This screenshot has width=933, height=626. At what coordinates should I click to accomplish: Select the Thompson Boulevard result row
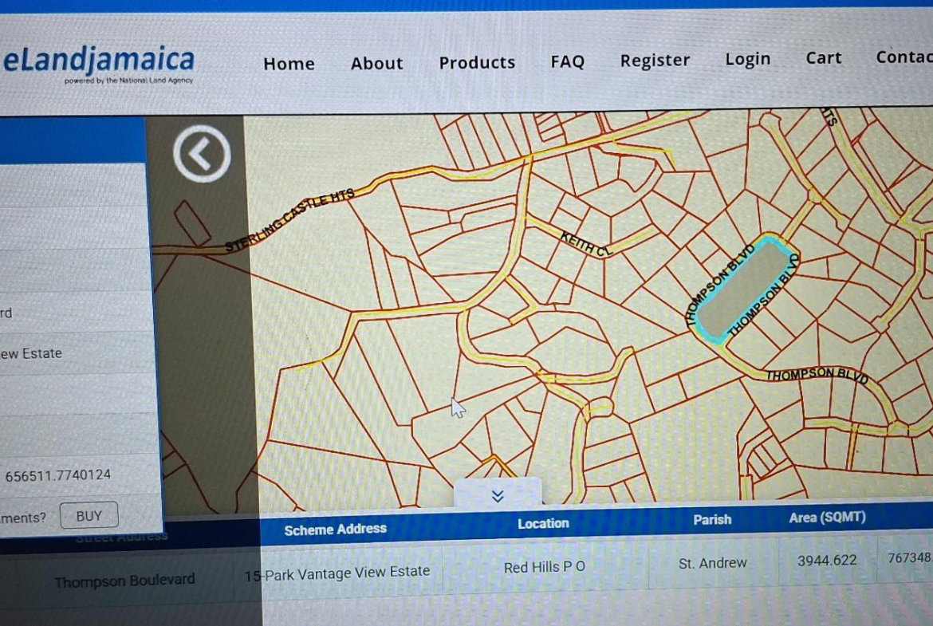tap(124, 581)
